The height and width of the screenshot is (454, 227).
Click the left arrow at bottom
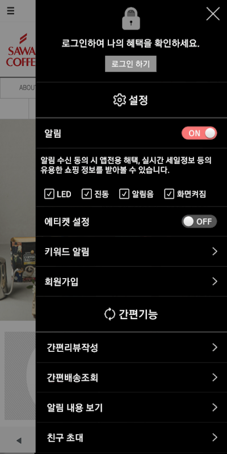coord(19,441)
